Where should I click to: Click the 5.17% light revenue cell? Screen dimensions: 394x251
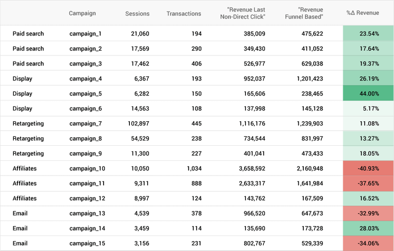(368, 108)
